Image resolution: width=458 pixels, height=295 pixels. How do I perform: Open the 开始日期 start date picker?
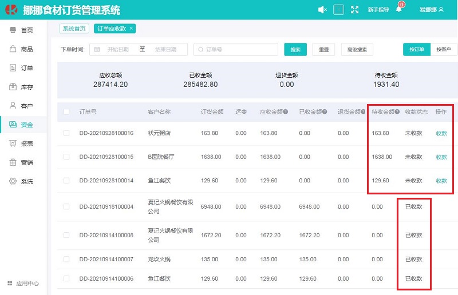(x=118, y=50)
